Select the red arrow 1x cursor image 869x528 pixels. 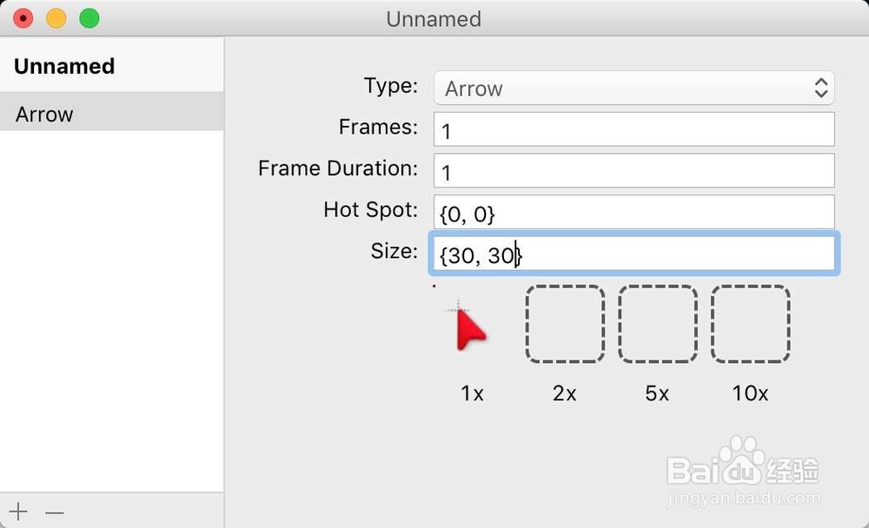pyautogui.click(x=470, y=327)
